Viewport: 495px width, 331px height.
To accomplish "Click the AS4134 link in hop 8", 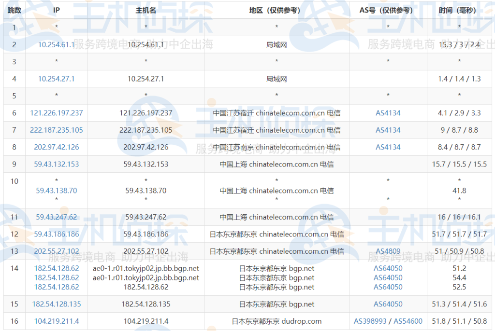I will [388, 147].
